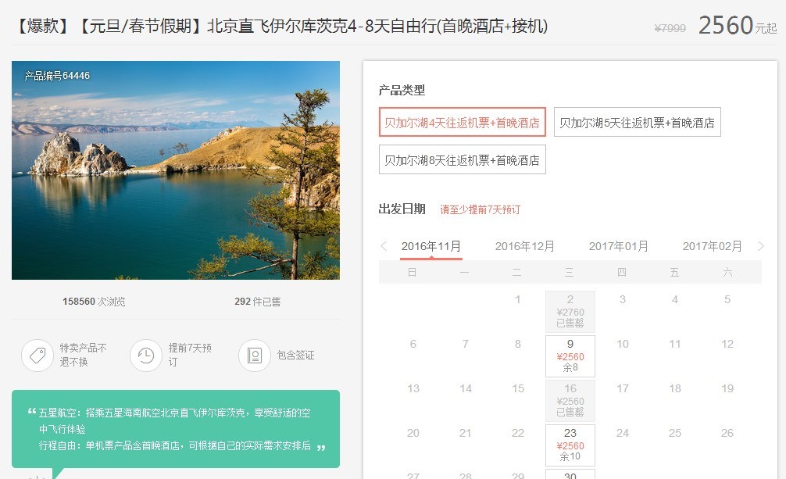Click the 2560 元起 price

click(x=738, y=25)
